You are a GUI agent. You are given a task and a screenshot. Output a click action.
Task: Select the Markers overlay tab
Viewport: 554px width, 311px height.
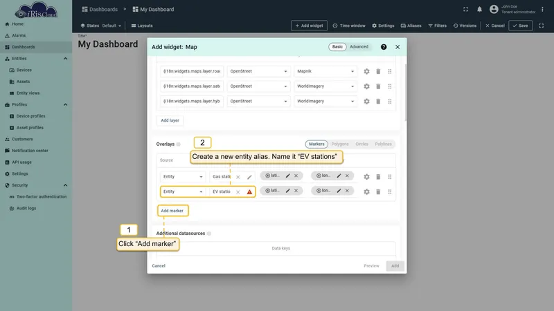[x=316, y=144]
